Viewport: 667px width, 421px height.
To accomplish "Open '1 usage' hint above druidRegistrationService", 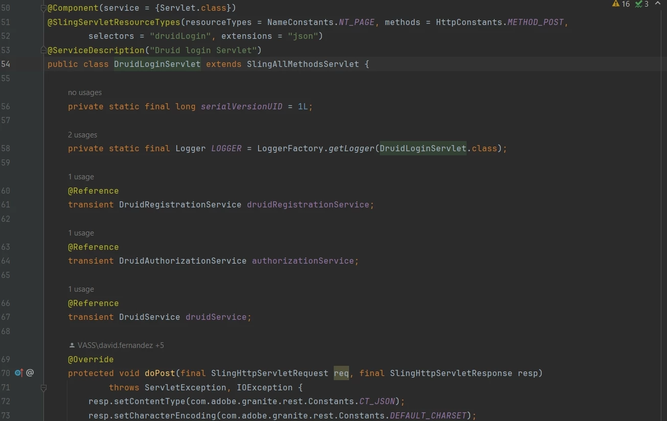I will tap(81, 177).
